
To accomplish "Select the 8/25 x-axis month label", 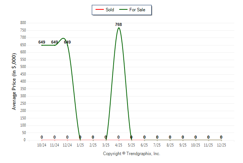I will pos(170,145).
